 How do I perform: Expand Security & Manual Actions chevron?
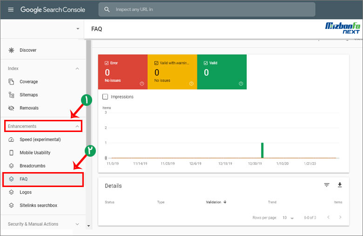tap(77, 224)
